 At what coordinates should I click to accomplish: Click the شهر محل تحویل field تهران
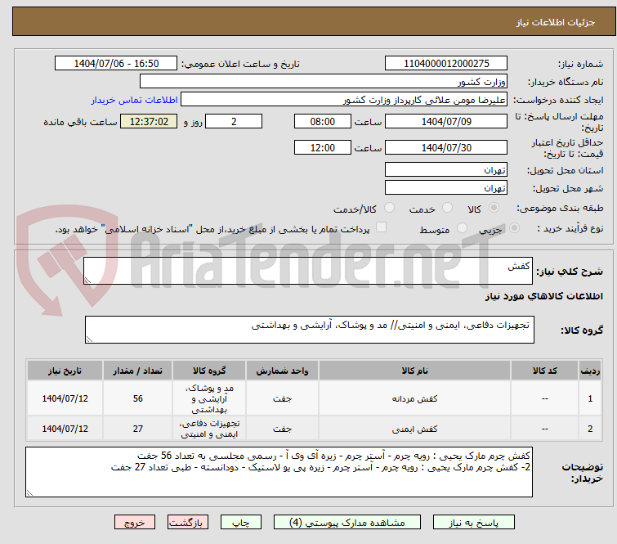pos(446,187)
